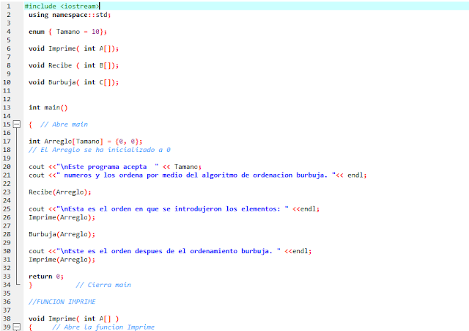The width and height of the screenshot is (469, 331).
Task: Click 'void Recibe ( int B[]);' declaration
Action: 73,65
